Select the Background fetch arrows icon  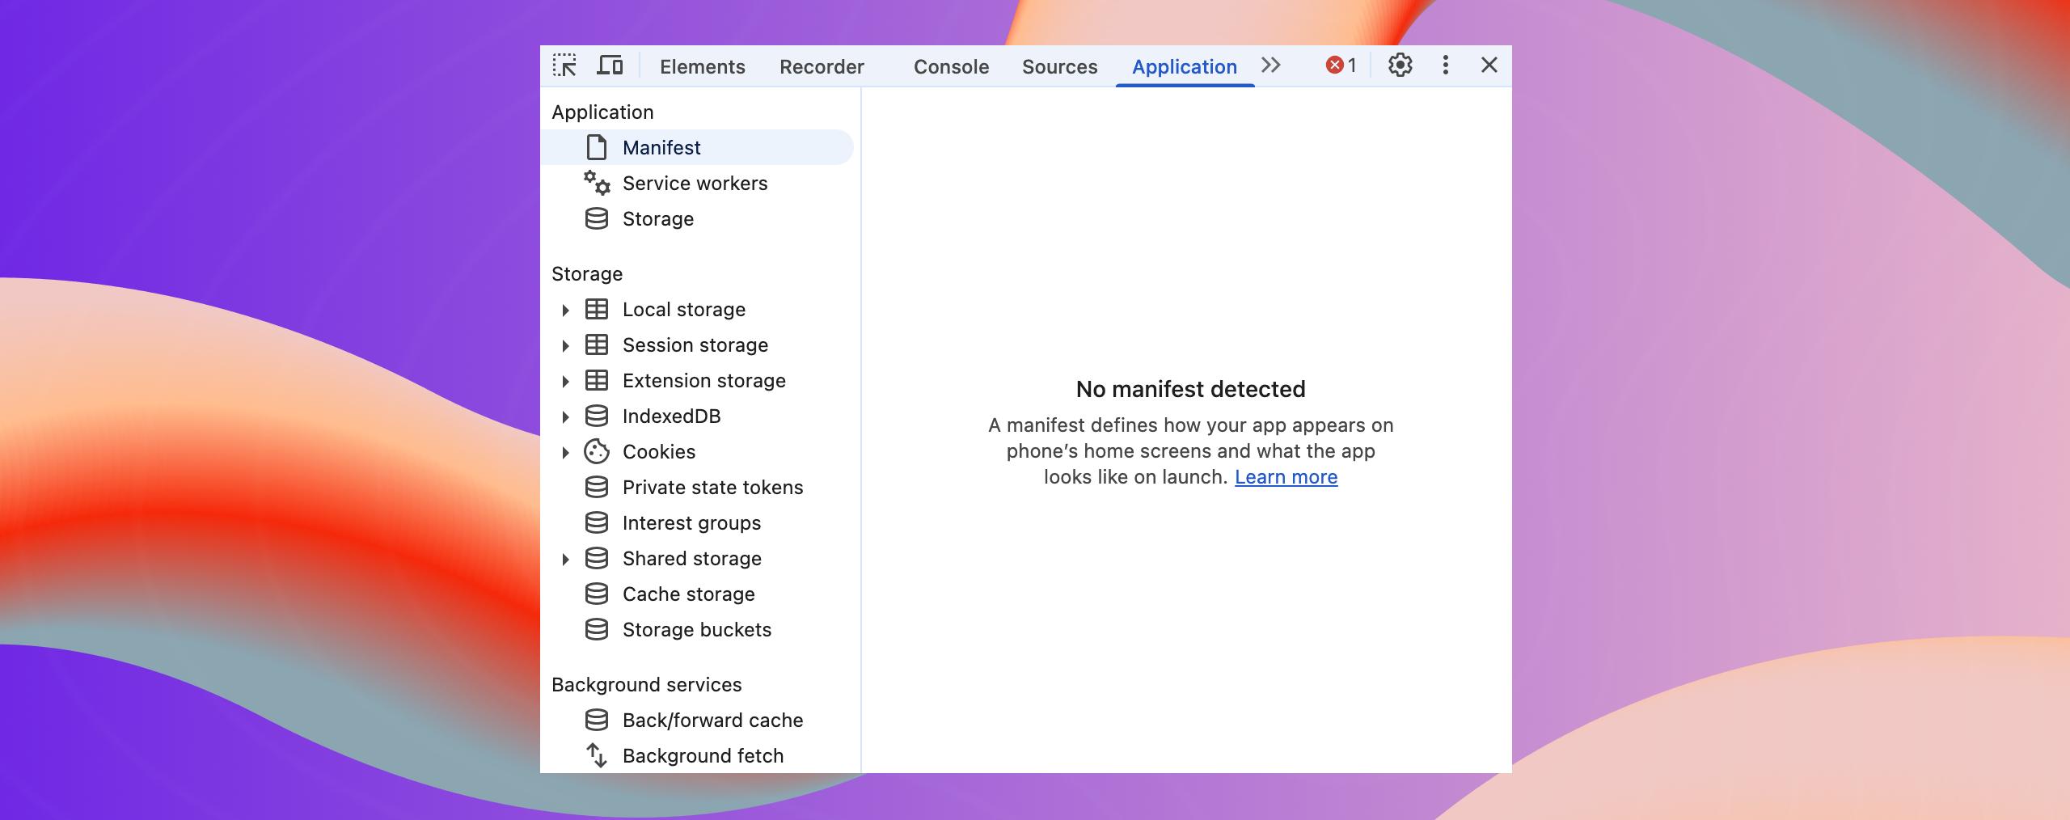coord(597,756)
